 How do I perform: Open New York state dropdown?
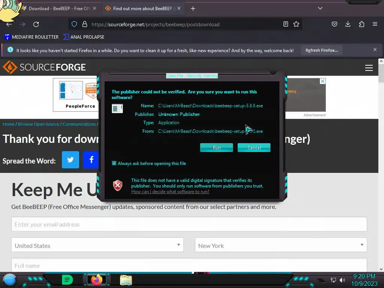[x=281, y=244]
